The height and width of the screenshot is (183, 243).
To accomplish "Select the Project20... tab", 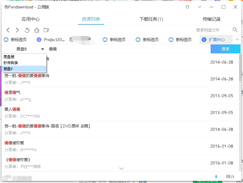I will click(51, 40).
